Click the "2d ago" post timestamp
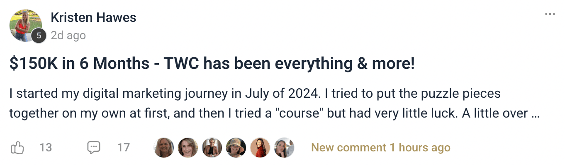Screen dimensions: 565x165 click(68, 36)
